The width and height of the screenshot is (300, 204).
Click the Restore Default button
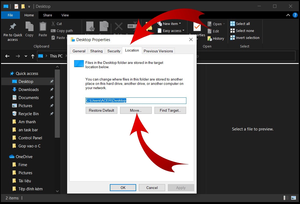point(102,110)
